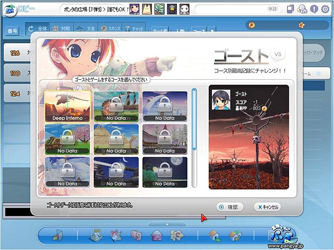Click the overlapping windows icon in top bar

[290, 9]
